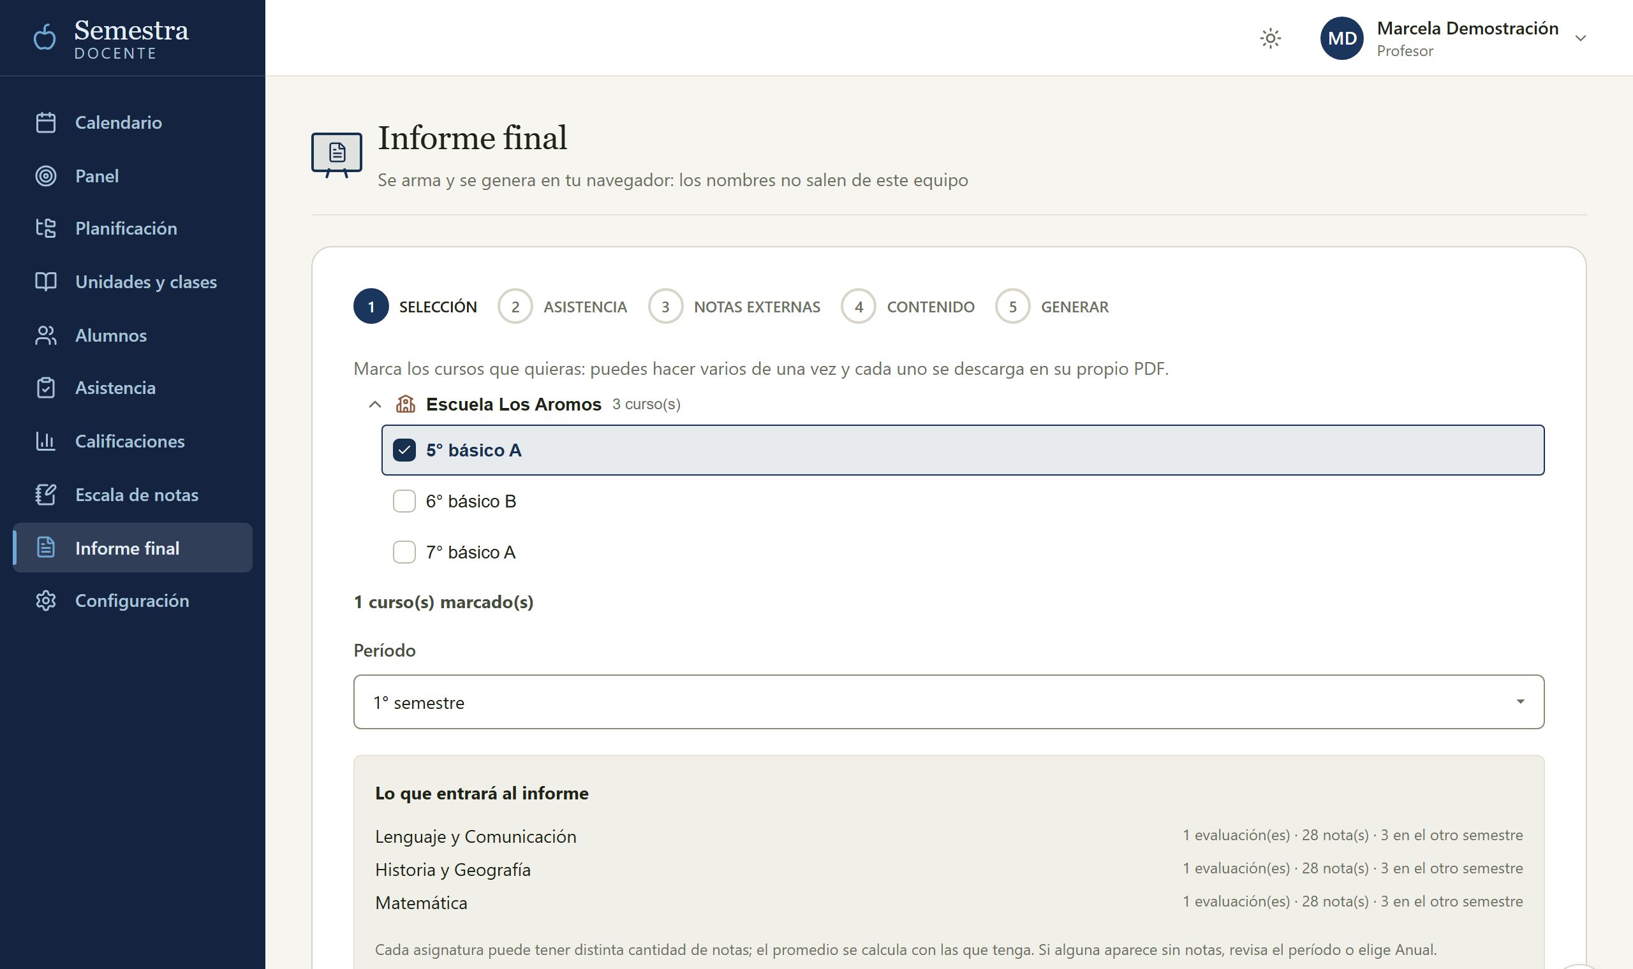Click the MD user avatar

1341,38
